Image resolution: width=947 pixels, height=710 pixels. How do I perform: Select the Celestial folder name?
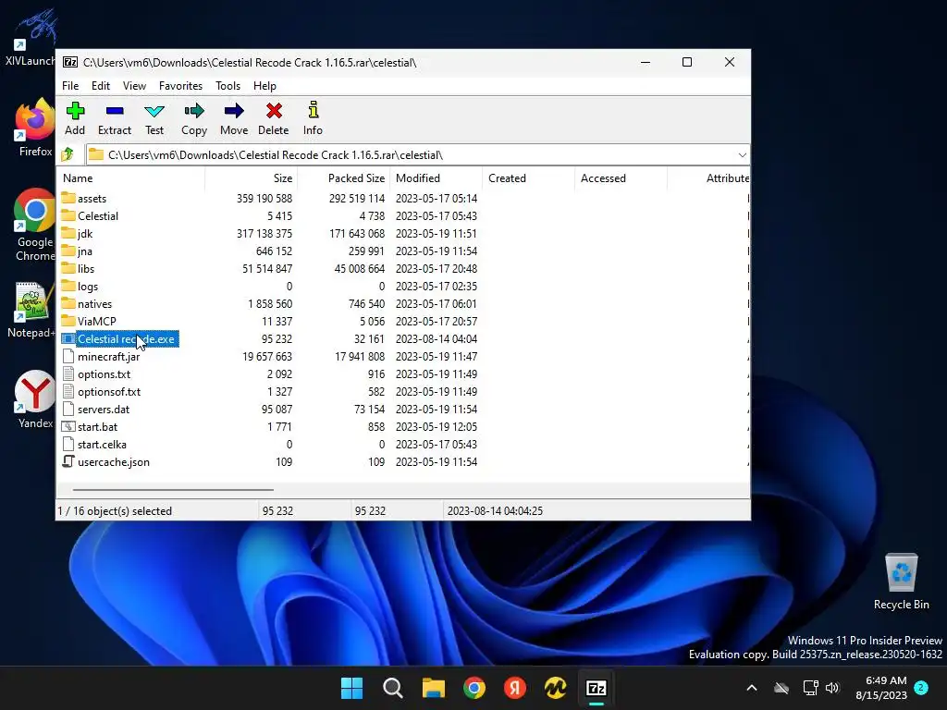pyautogui.click(x=98, y=215)
